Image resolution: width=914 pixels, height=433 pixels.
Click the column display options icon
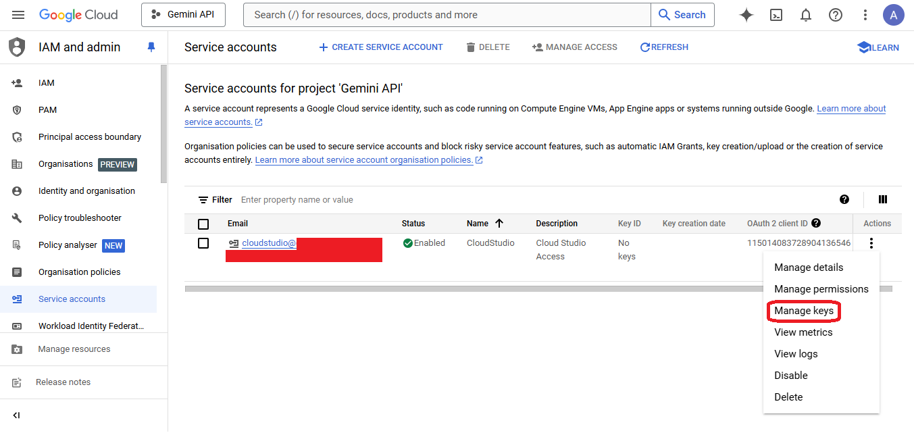point(882,199)
